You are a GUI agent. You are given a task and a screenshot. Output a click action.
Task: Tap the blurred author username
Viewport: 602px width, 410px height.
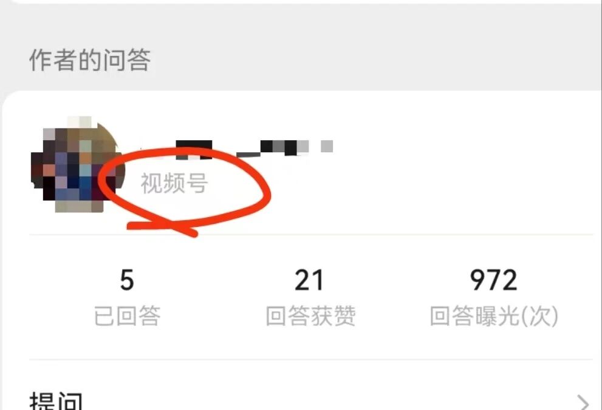236,149
